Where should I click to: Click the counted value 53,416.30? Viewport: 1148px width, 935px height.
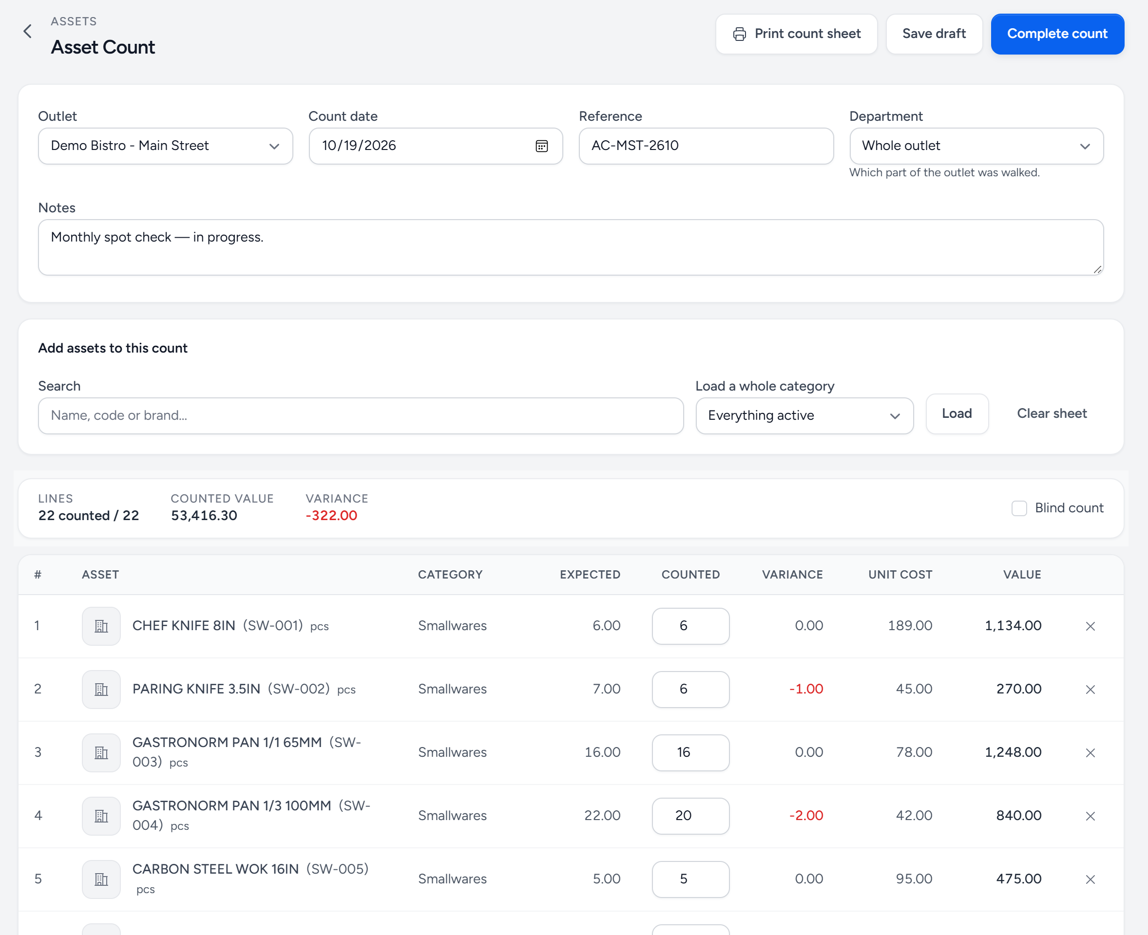pos(204,515)
